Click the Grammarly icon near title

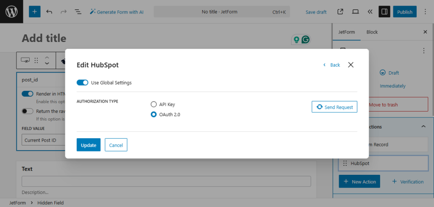point(306,39)
